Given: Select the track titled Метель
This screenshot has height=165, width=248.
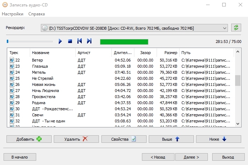Looking at the screenshot, I should pos(39,72).
